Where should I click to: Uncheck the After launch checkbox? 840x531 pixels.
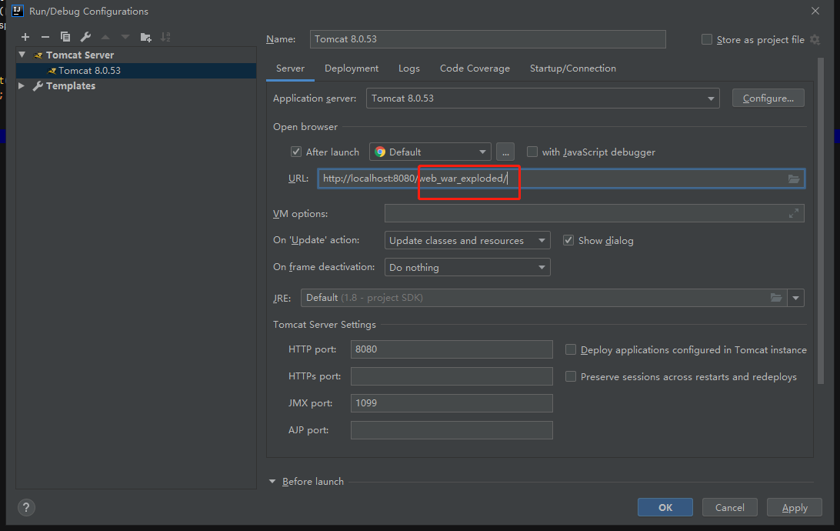296,152
